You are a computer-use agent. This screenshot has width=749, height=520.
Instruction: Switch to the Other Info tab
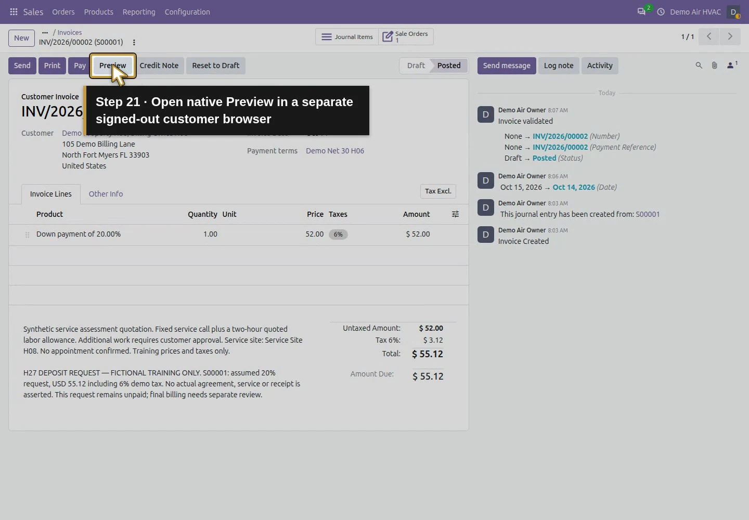[x=106, y=194]
